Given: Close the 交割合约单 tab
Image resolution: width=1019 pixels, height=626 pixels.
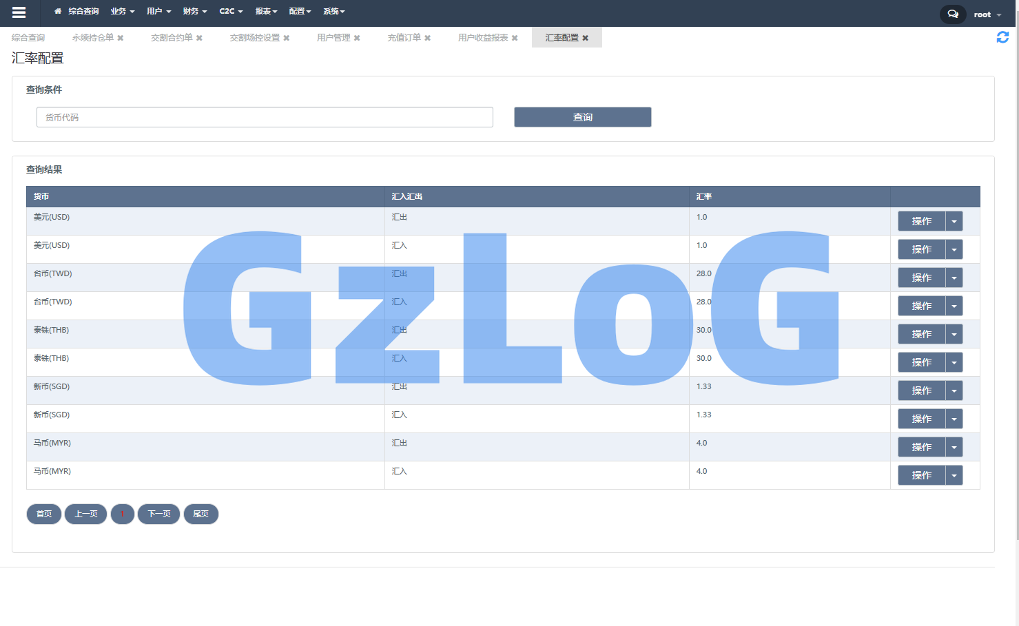Looking at the screenshot, I should (199, 38).
